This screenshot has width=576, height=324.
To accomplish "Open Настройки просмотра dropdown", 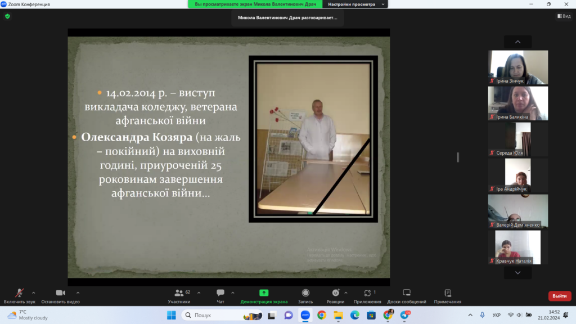I will [x=357, y=4].
